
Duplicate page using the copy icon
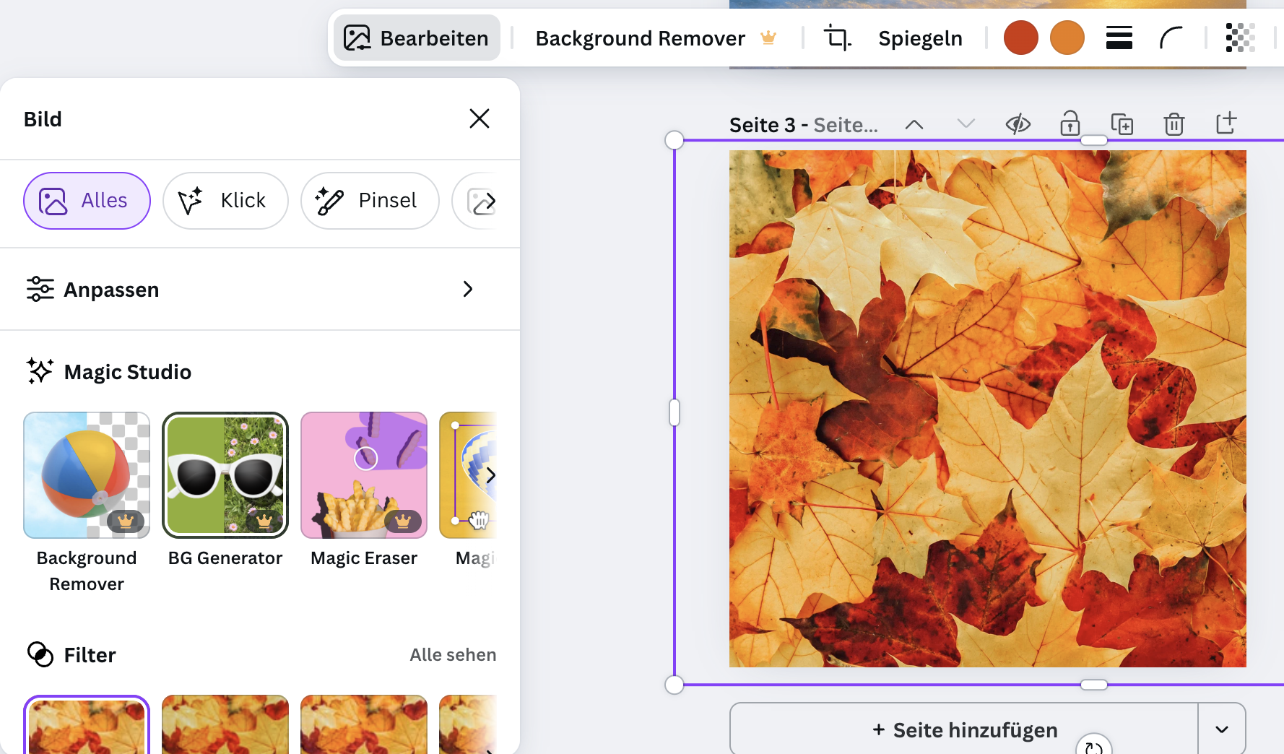click(1122, 124)
